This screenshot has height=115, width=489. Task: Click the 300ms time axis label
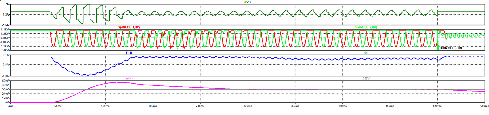pos(248,106)
